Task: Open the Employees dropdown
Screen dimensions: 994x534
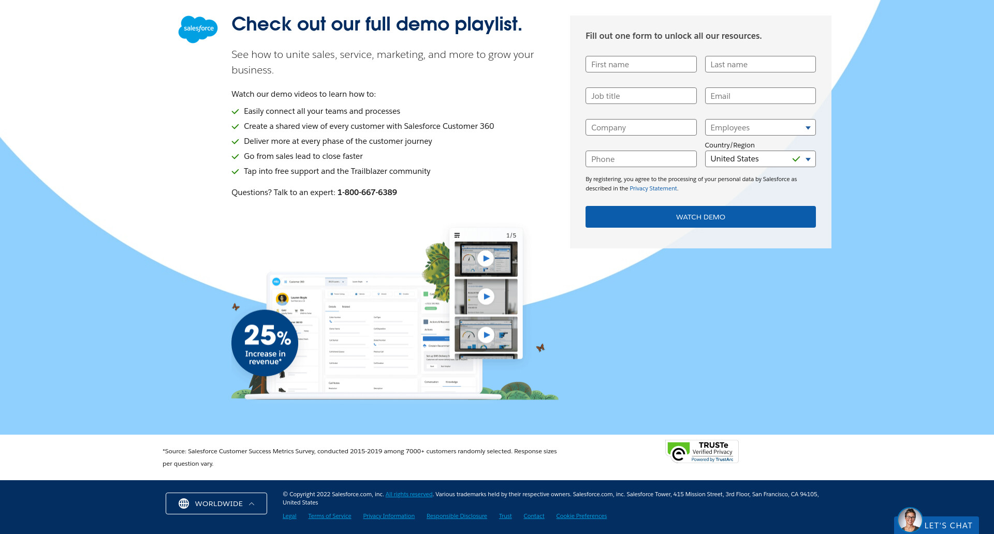Action: [760, 127]
